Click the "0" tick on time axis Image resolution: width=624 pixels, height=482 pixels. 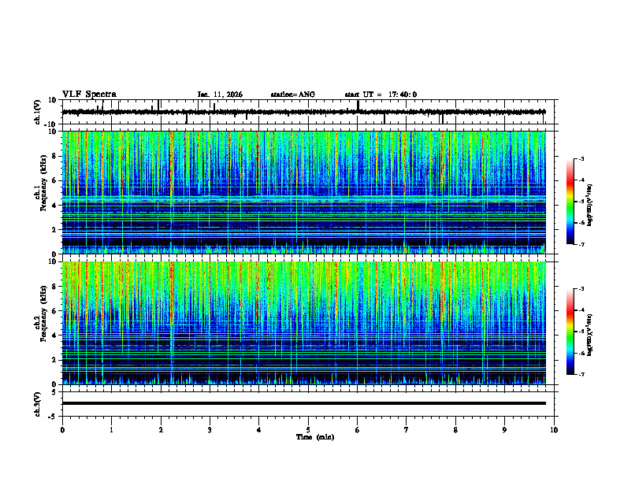62,430
